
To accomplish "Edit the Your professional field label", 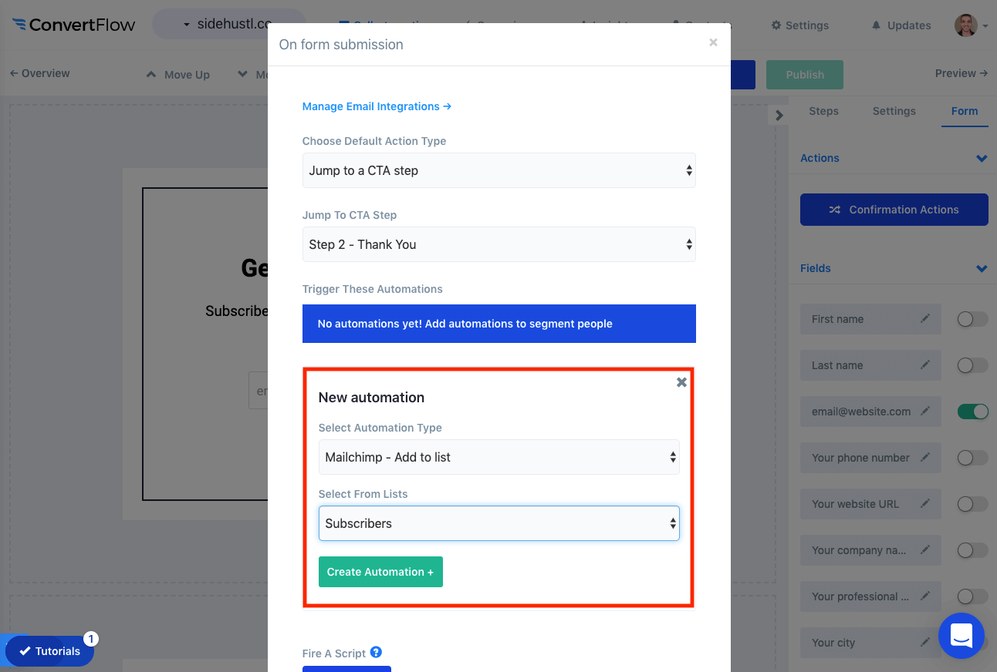I will click(x=925, y=596).
